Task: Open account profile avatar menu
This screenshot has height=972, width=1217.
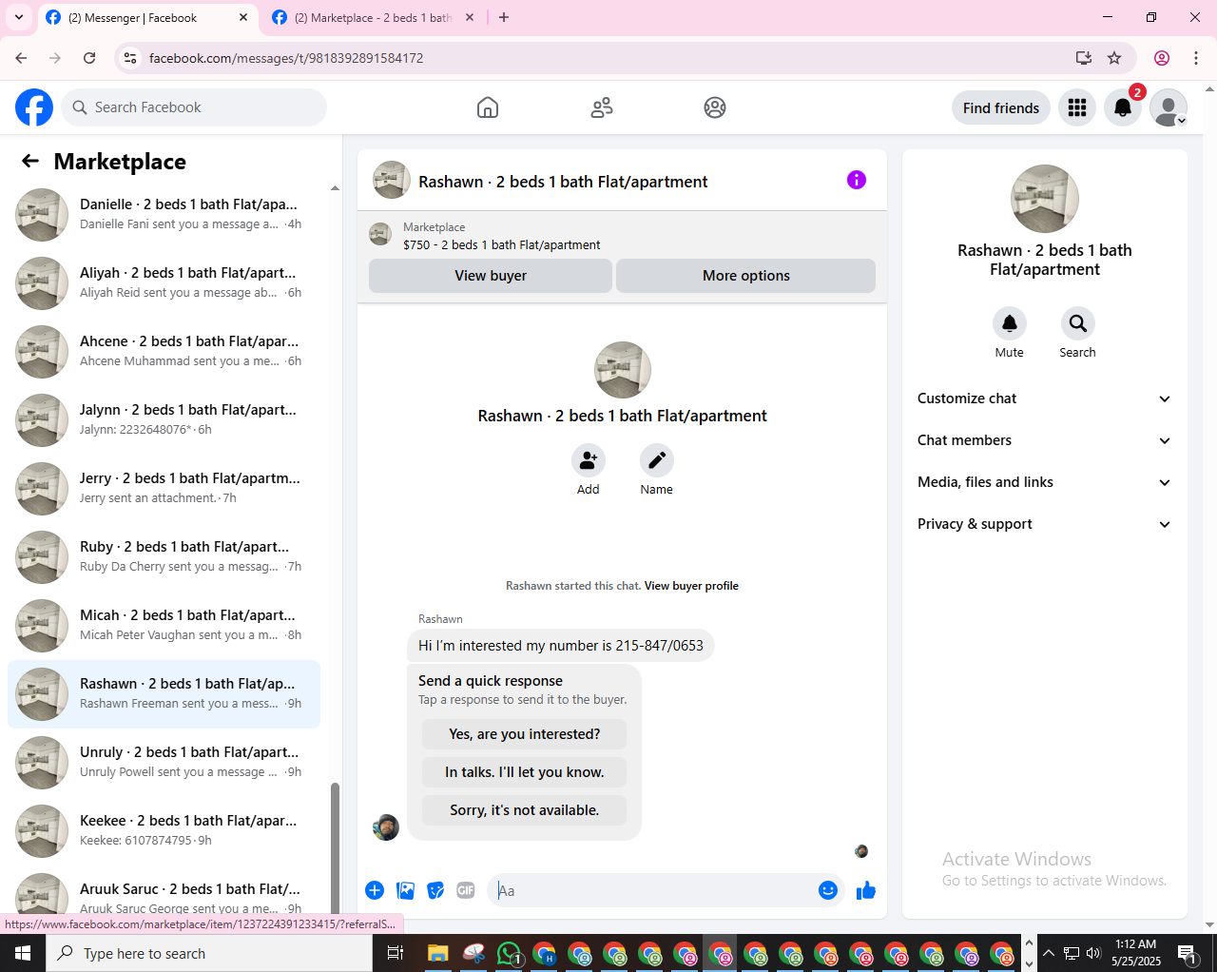Action: [1169, 107]
